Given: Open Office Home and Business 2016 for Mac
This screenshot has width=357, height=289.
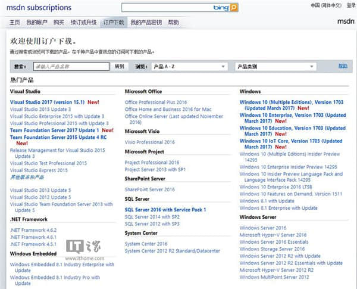Looking at the screenshot, I should pyautogui.click(x=168, y=109).
